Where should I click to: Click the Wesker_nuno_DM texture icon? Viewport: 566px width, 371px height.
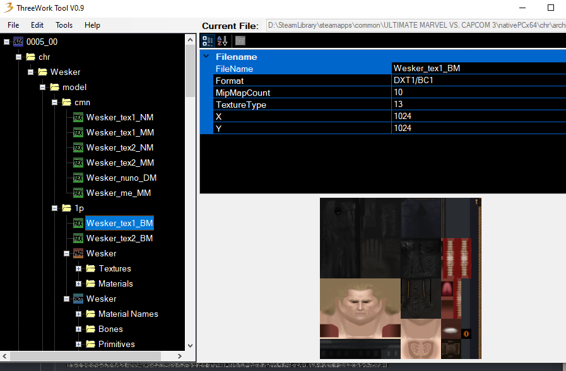pyautogui.click(x=78, y=178)
